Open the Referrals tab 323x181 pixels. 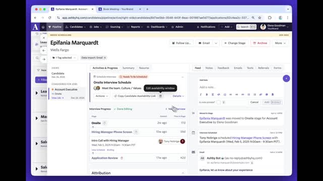(263, 68)
